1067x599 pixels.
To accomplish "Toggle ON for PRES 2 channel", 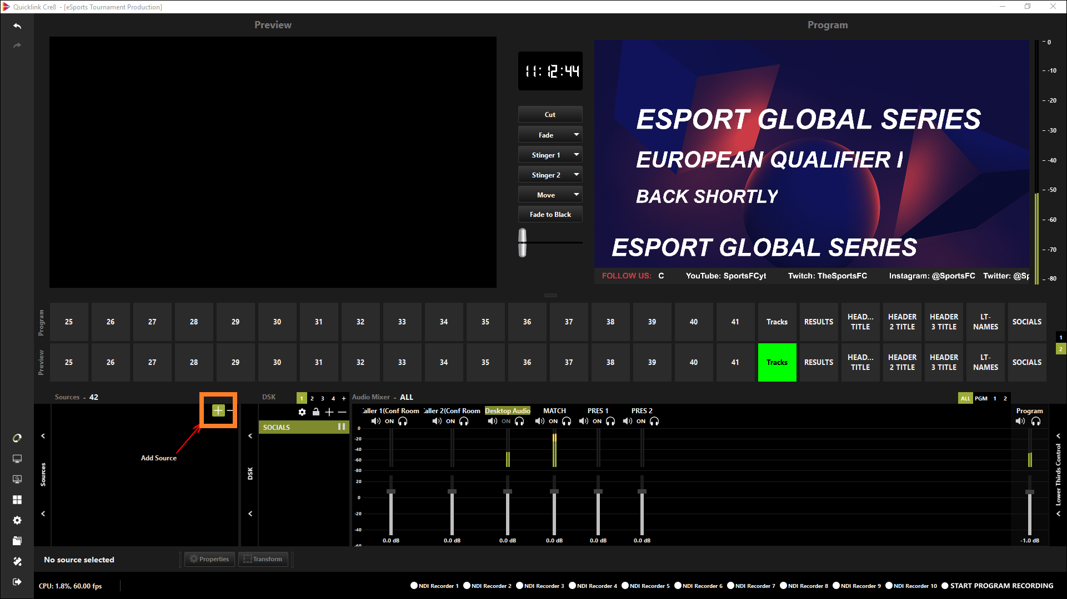I will (641, 422).
